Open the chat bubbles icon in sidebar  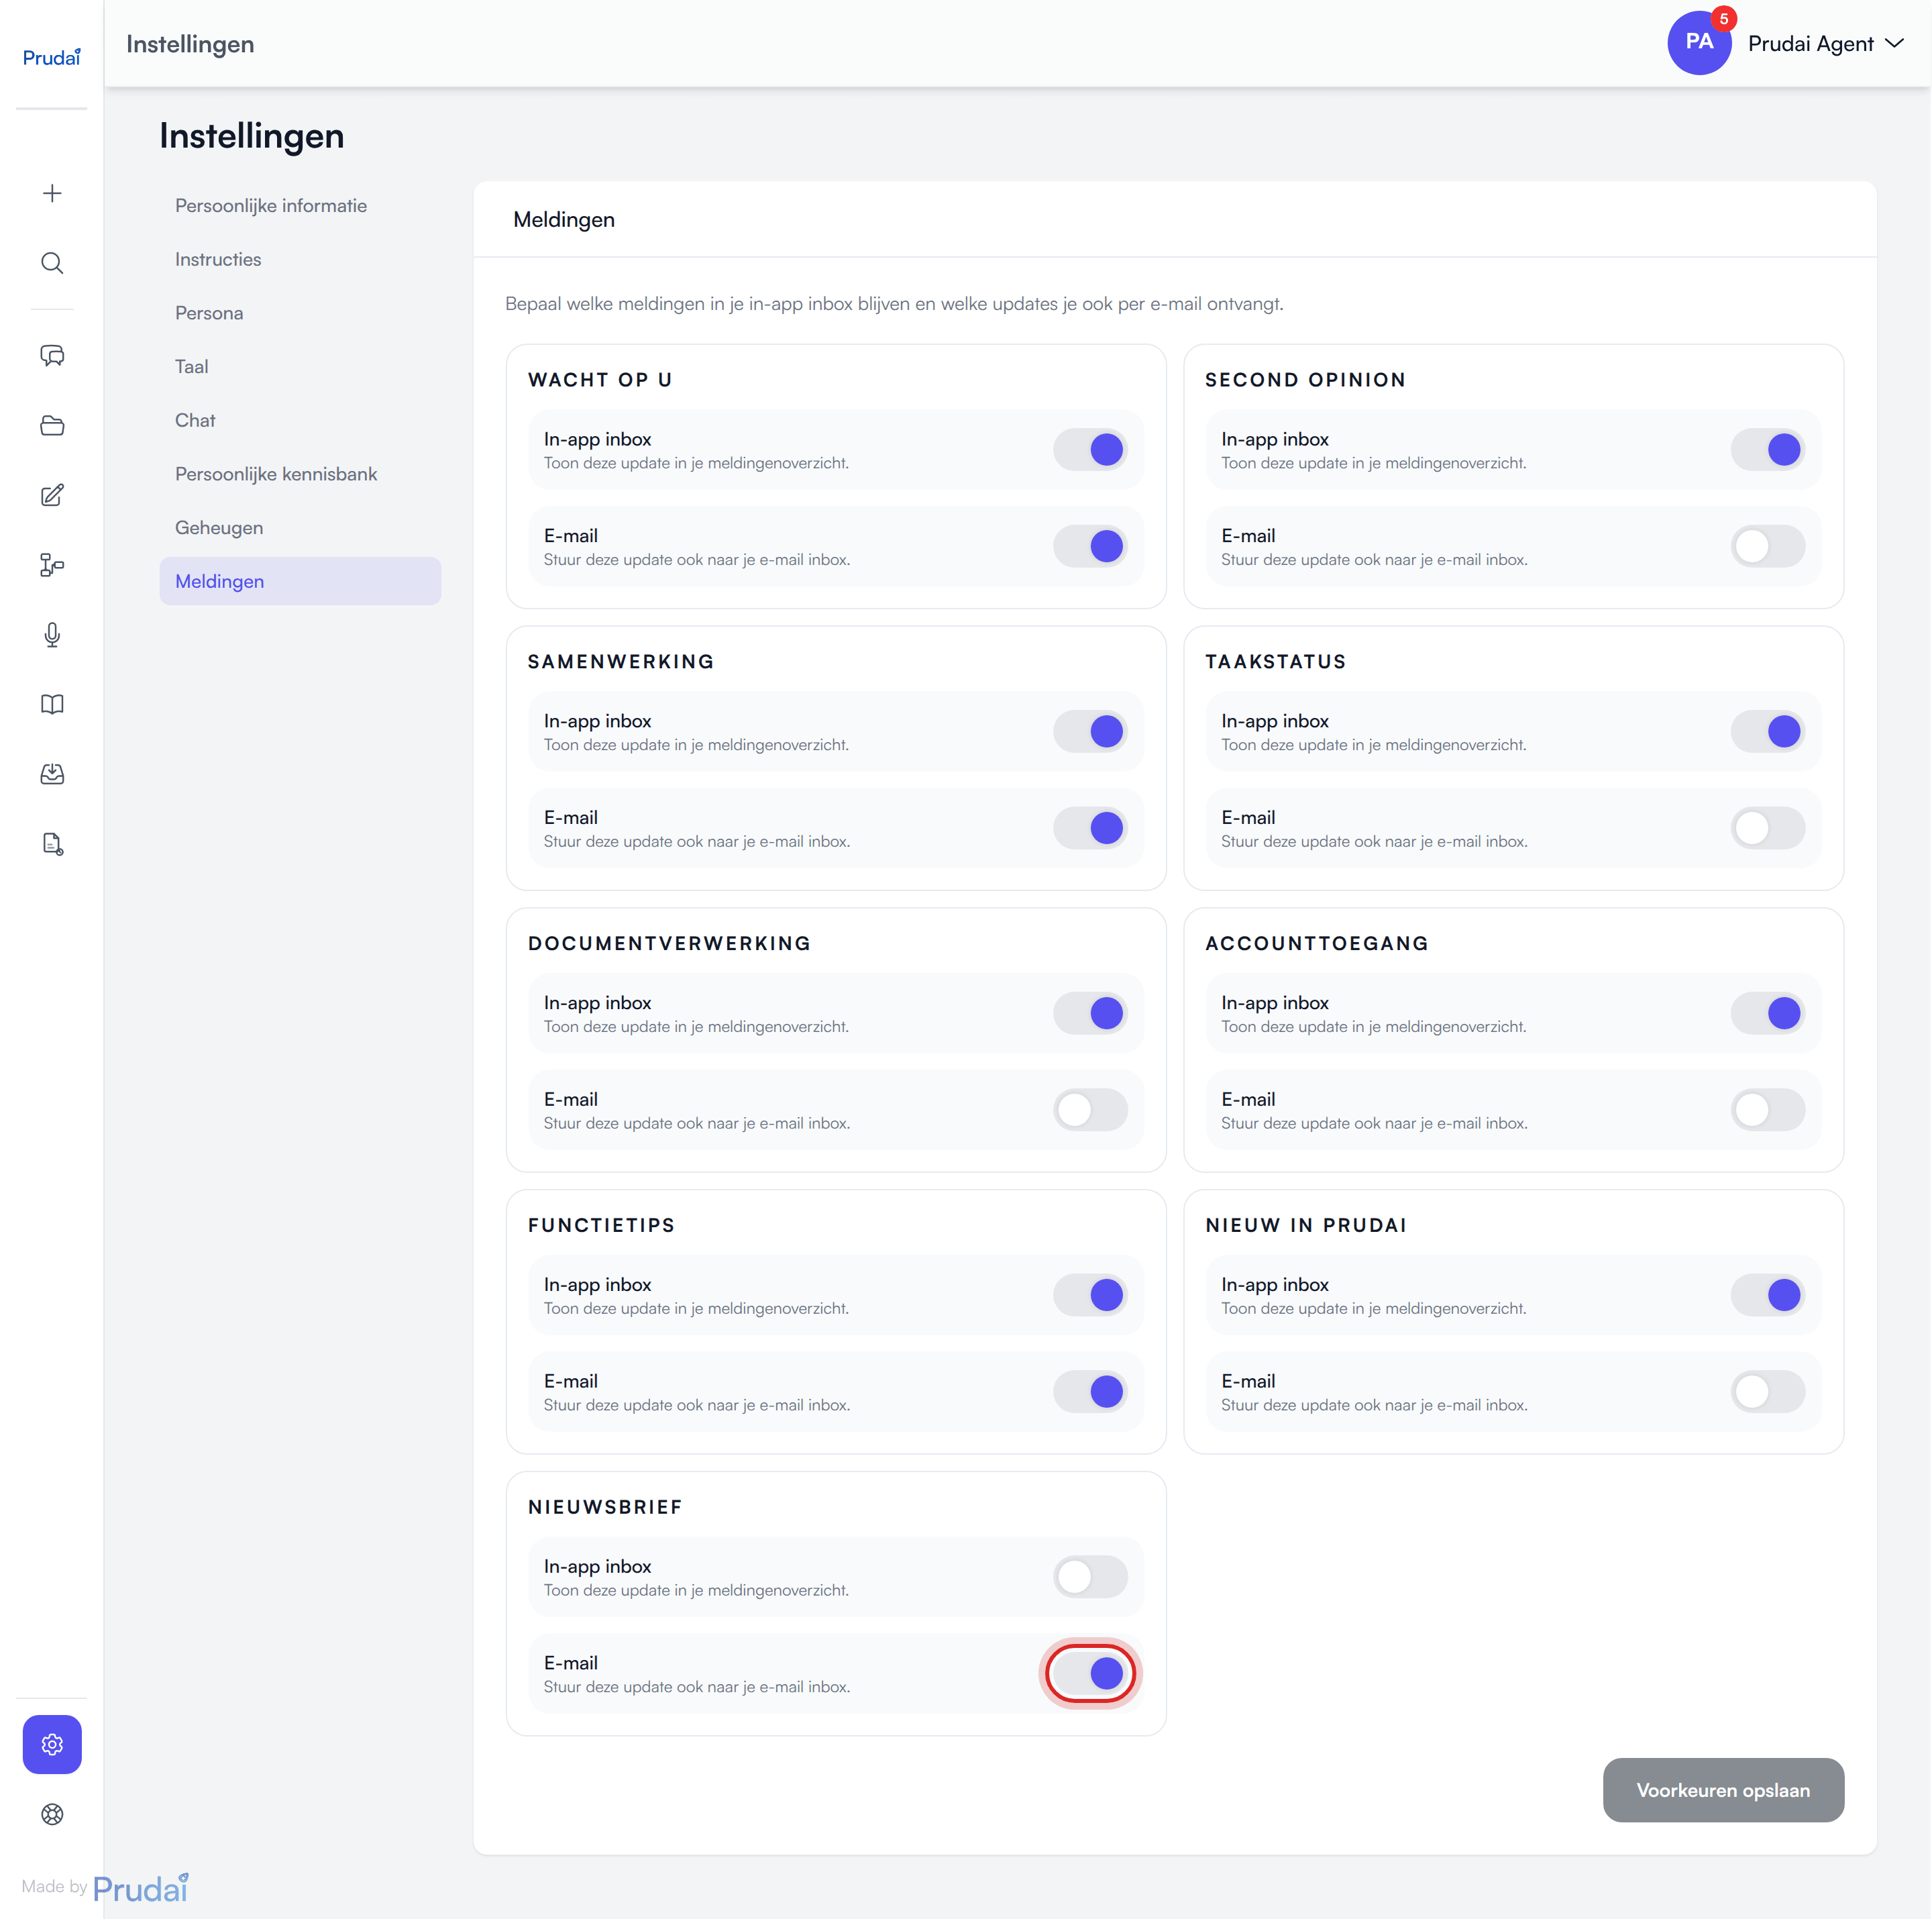(52, 356)
